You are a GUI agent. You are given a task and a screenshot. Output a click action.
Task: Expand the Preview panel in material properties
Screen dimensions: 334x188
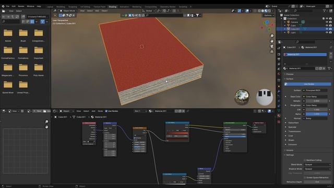click(290, 74)
